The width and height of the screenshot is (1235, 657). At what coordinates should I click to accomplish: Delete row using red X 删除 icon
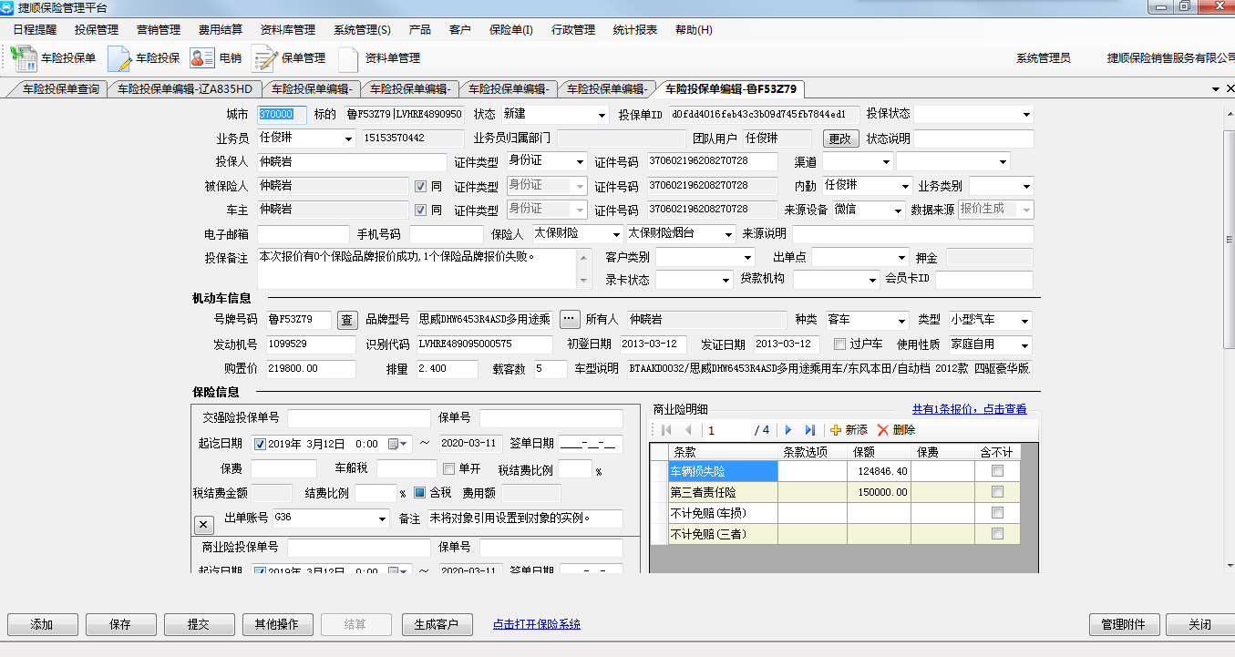882,430
